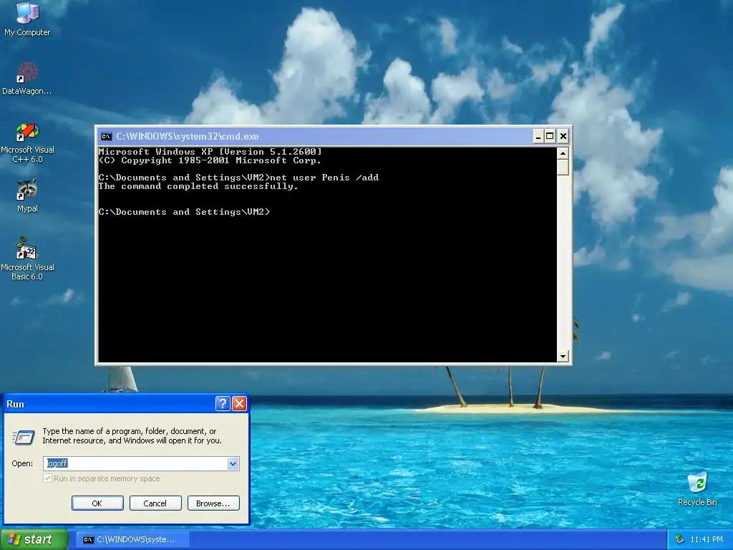This screenshot has height=550, width=733.
Task: Click the Run dialog description text
Action: click(132, 436)
